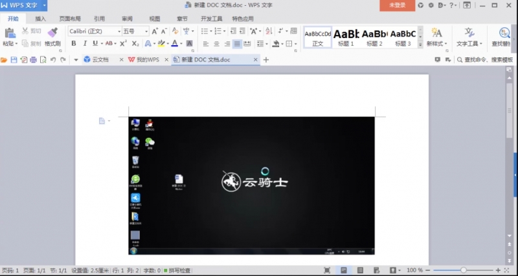The width and height of the screenshot is (518, 276).
Task: Apply superscript X² formatting
Action: coord(123,43)
